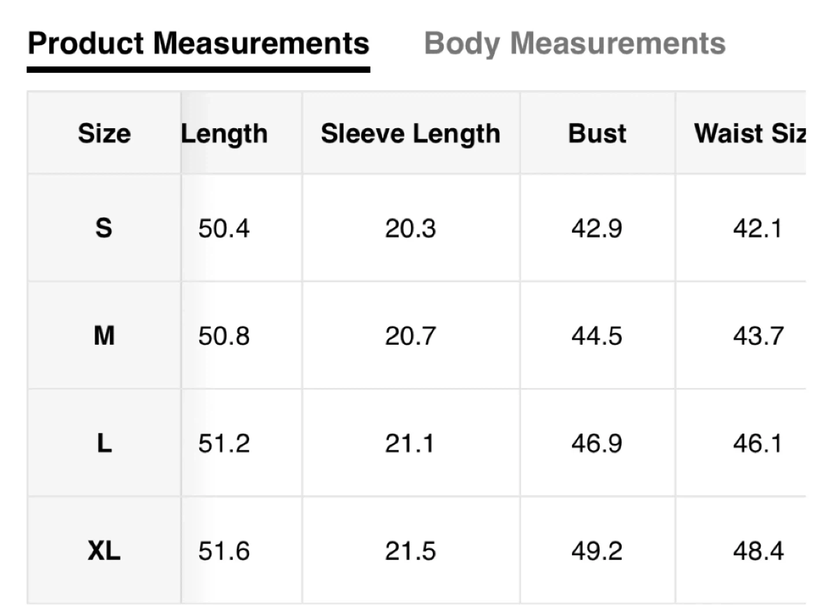
Task: Click the 48.4 waist size cell
Action: pyautogui.click(x=758, y=551)
